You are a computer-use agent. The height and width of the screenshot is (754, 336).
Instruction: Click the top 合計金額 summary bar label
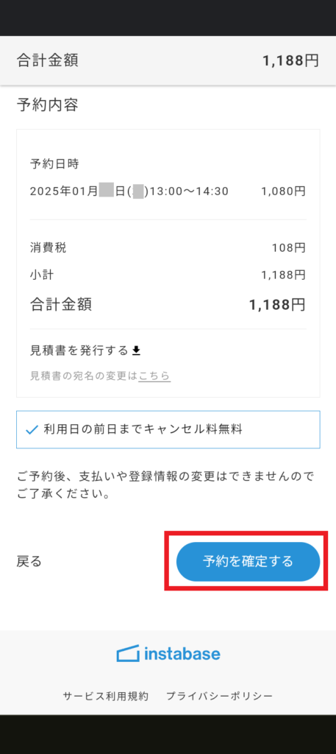48,60
